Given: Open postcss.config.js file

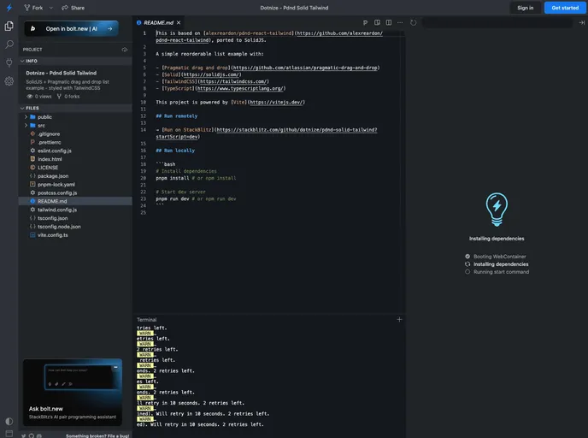Looking at the screenshot, I should click(x=75, y=193).
